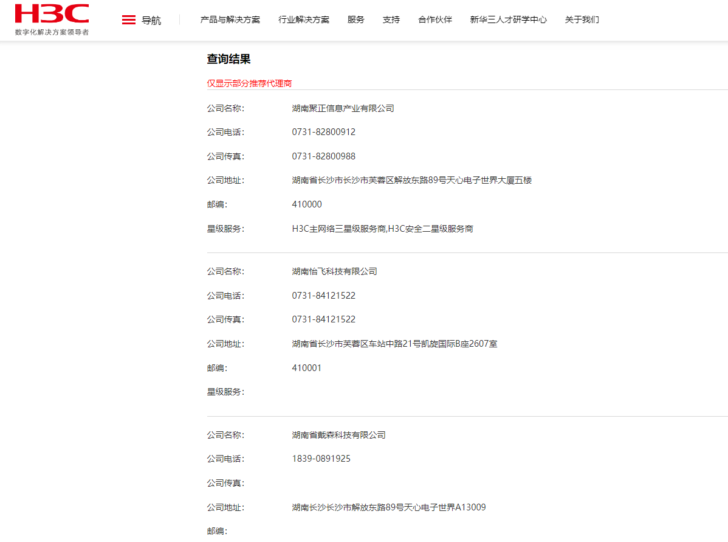The width and height of the screenshot is (728, 542).
Task: Open the hamburger 导航 menu icon
Action: 129,20
